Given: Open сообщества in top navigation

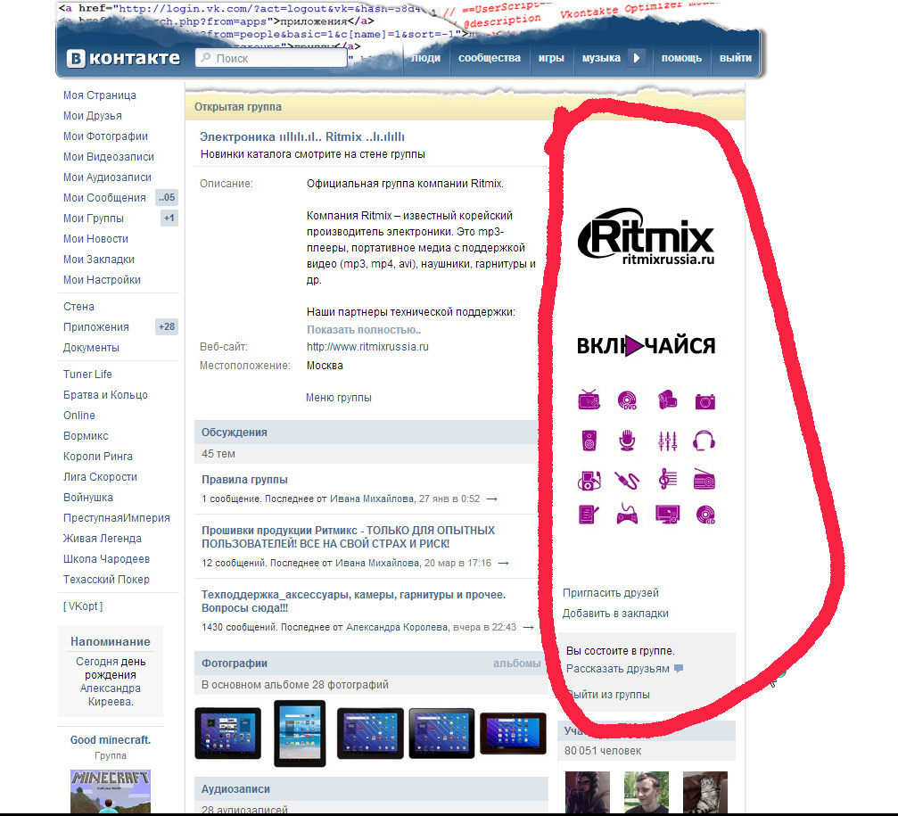Looking at the screenshot, I should tap(489, 58).
